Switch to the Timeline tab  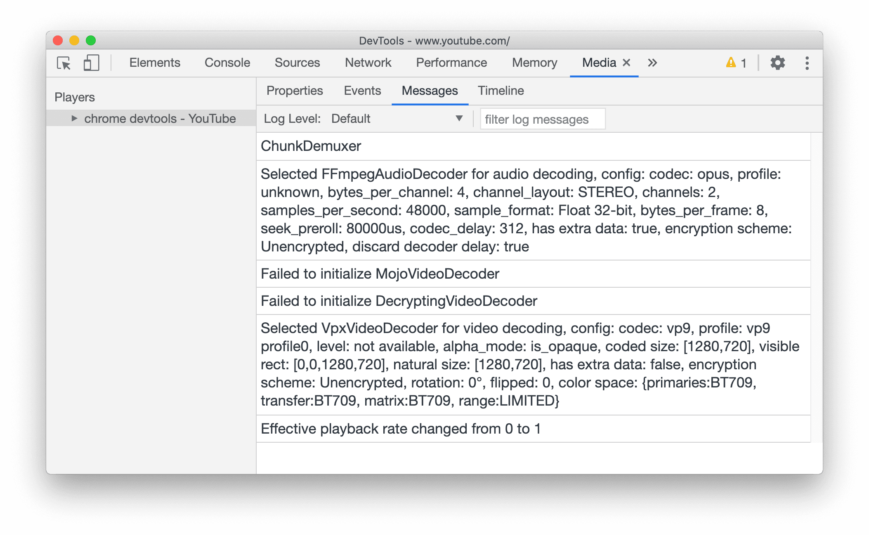coord(501,91)
